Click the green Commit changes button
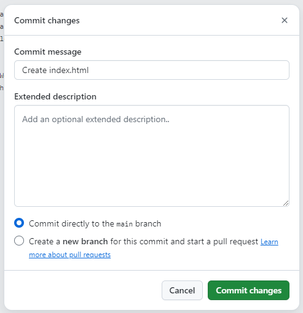Viewport: 303px width, 313px height. click(248, 290)
